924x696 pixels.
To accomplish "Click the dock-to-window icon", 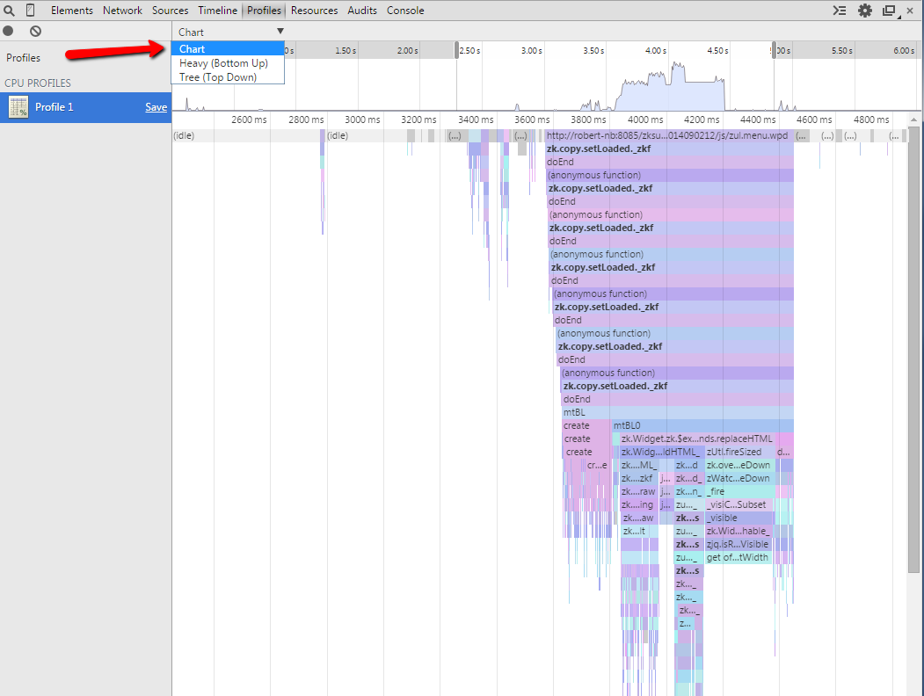I will pos(890,11).
